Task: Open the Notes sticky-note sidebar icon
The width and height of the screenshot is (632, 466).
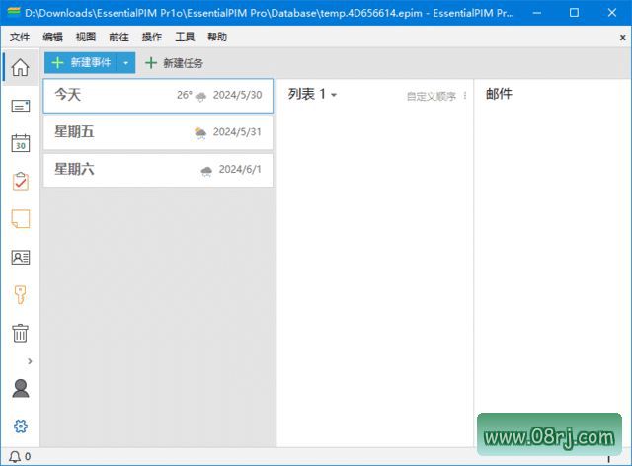Action: [20, 219]
